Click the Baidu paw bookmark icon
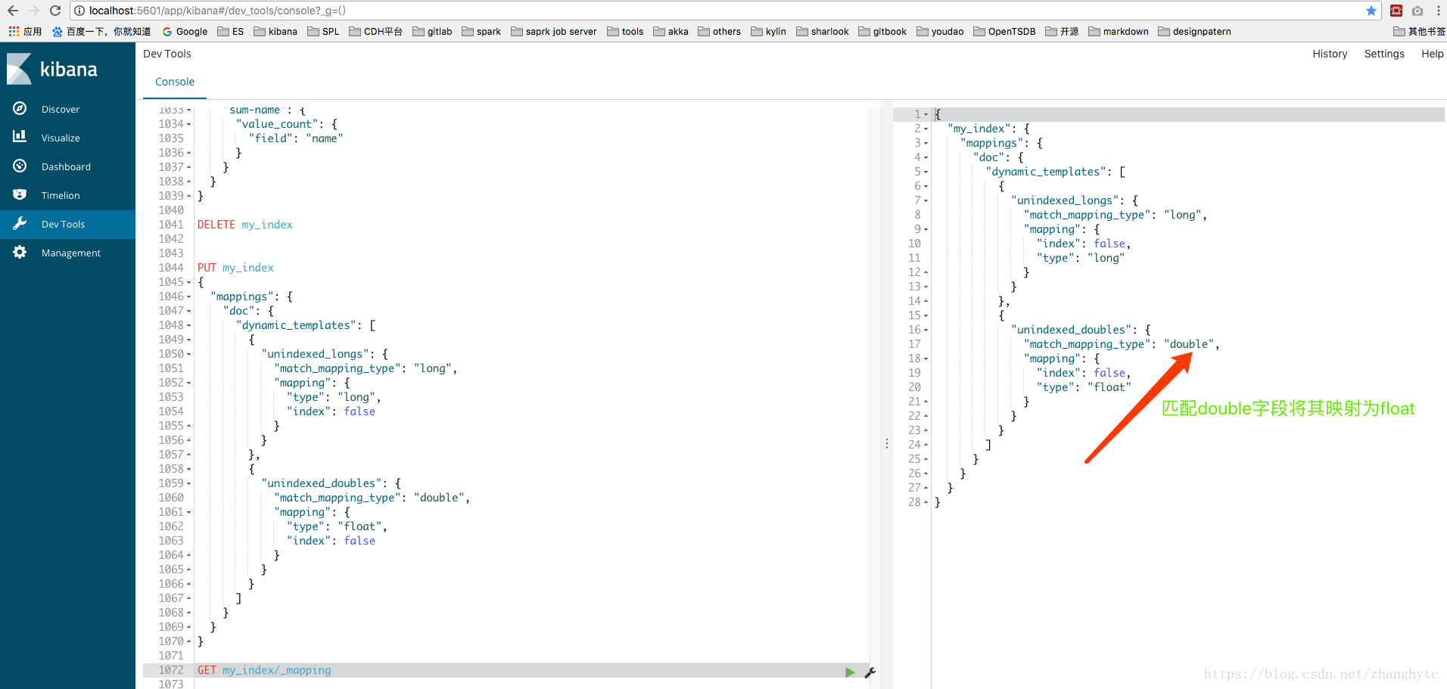This screenshot has width=1447, height=689. 58,32
